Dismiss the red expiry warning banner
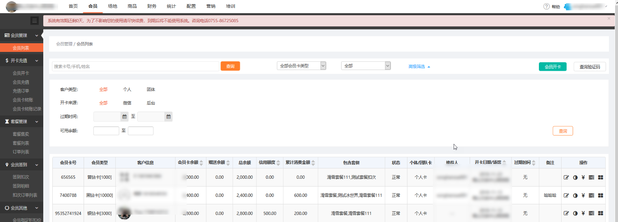This screenshot has height=222, width=618. tap(609, 19)
